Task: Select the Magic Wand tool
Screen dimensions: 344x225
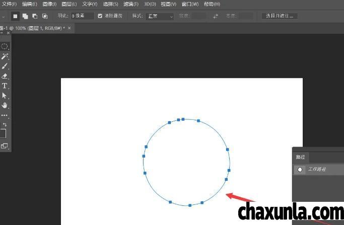Action: pyautogui.click(x=5, y=57)
